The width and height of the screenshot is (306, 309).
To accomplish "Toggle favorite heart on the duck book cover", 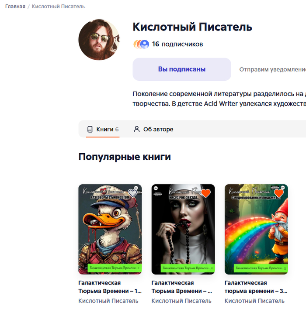I will (132, 193).
